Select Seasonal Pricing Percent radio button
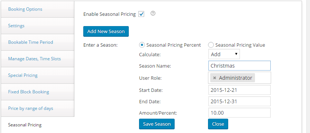Image resolution: width=310 pixels, height=133 pixels. pyautogui.click(x=142, y=45)
